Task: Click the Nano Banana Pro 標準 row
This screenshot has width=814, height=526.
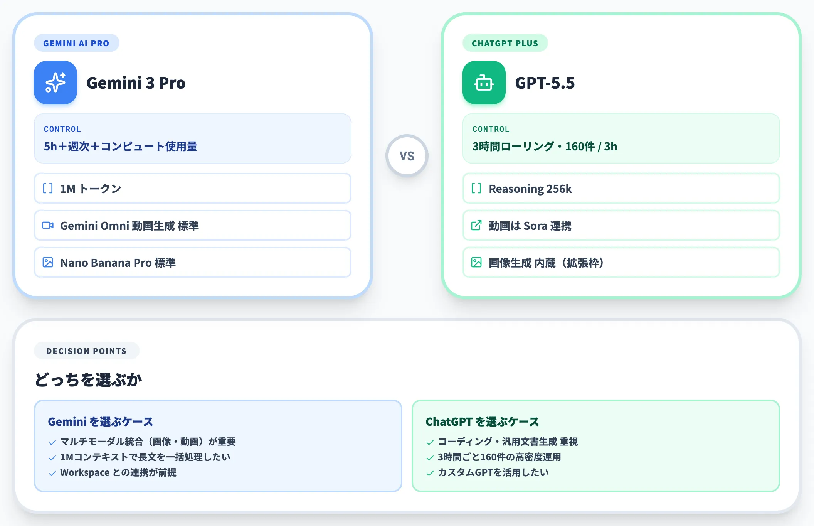Action: click(193, 262)
